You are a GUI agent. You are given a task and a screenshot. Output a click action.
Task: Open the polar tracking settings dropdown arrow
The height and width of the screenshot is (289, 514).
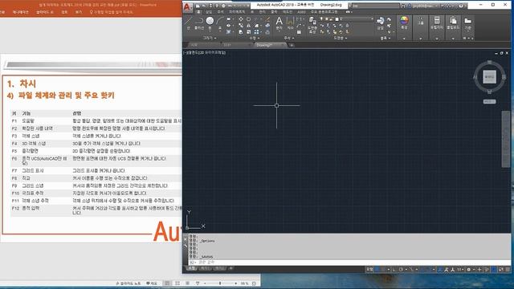(406, 270)
